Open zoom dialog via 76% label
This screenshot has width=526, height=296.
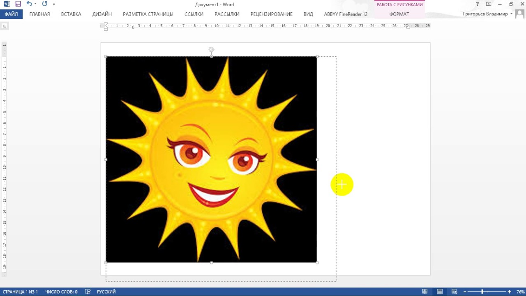click(x=520, y=291)
